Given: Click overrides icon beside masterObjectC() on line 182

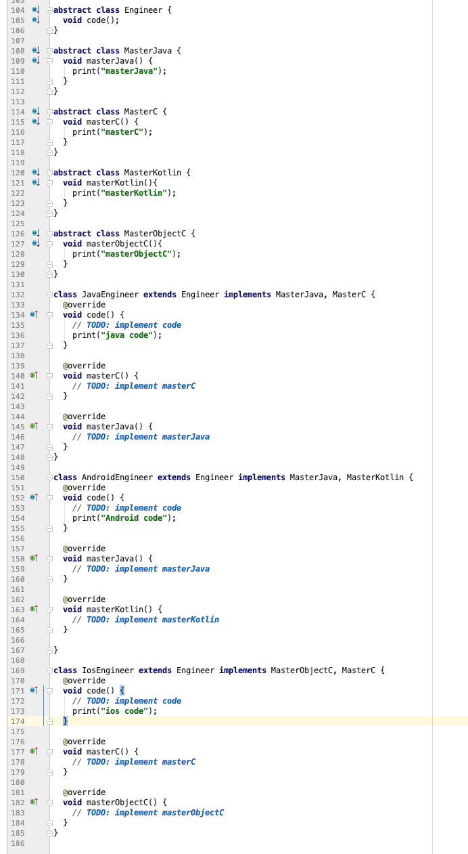Looking at the screenshot, I should pyautogui.click(x=33, y=803).
